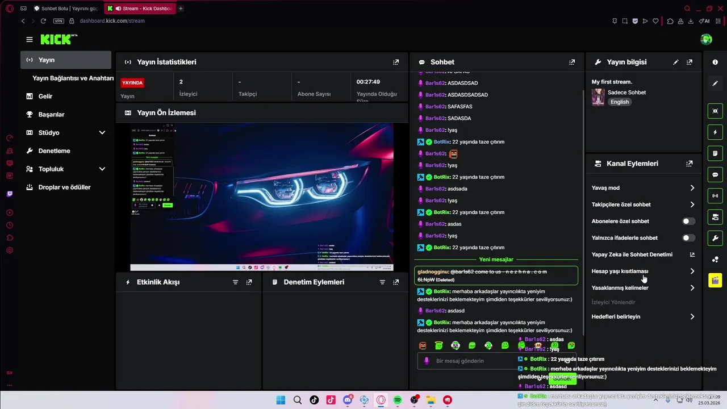
Task: Open Windows search on taskbar
Action: [298, 400]
